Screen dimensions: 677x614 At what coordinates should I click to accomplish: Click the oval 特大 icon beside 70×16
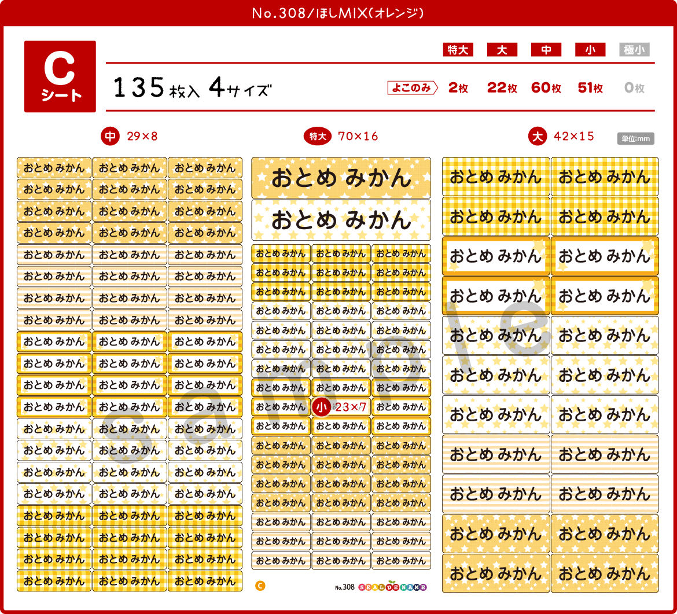[x=317, y=137]
